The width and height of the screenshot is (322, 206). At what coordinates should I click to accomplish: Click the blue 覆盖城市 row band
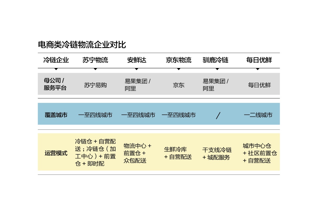tap(159, 114)
